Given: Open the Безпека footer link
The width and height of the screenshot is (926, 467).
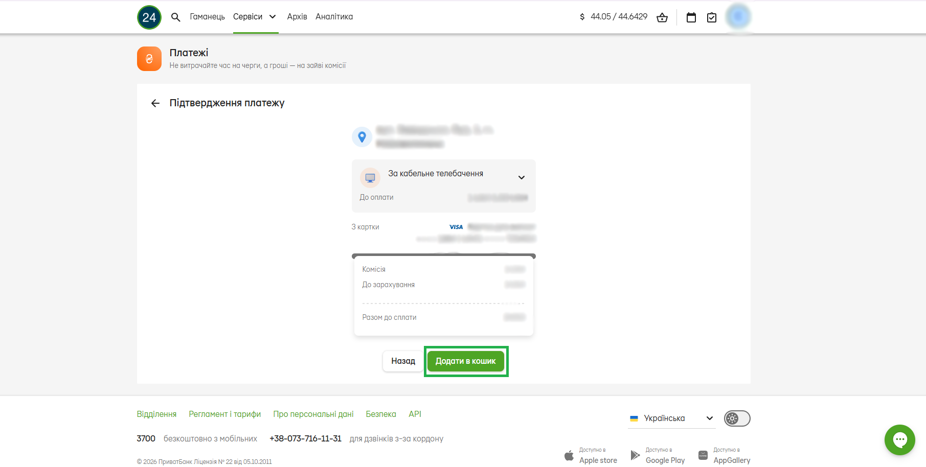Looking at the screenshot, I should point(381,414).
